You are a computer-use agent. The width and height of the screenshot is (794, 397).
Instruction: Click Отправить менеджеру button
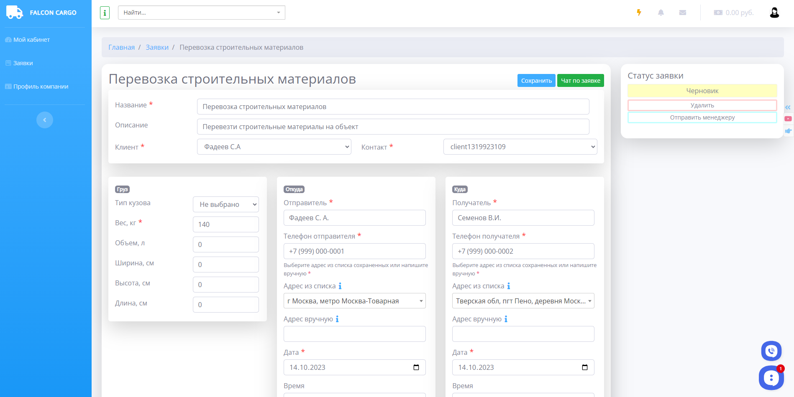[x=702, y=117]
